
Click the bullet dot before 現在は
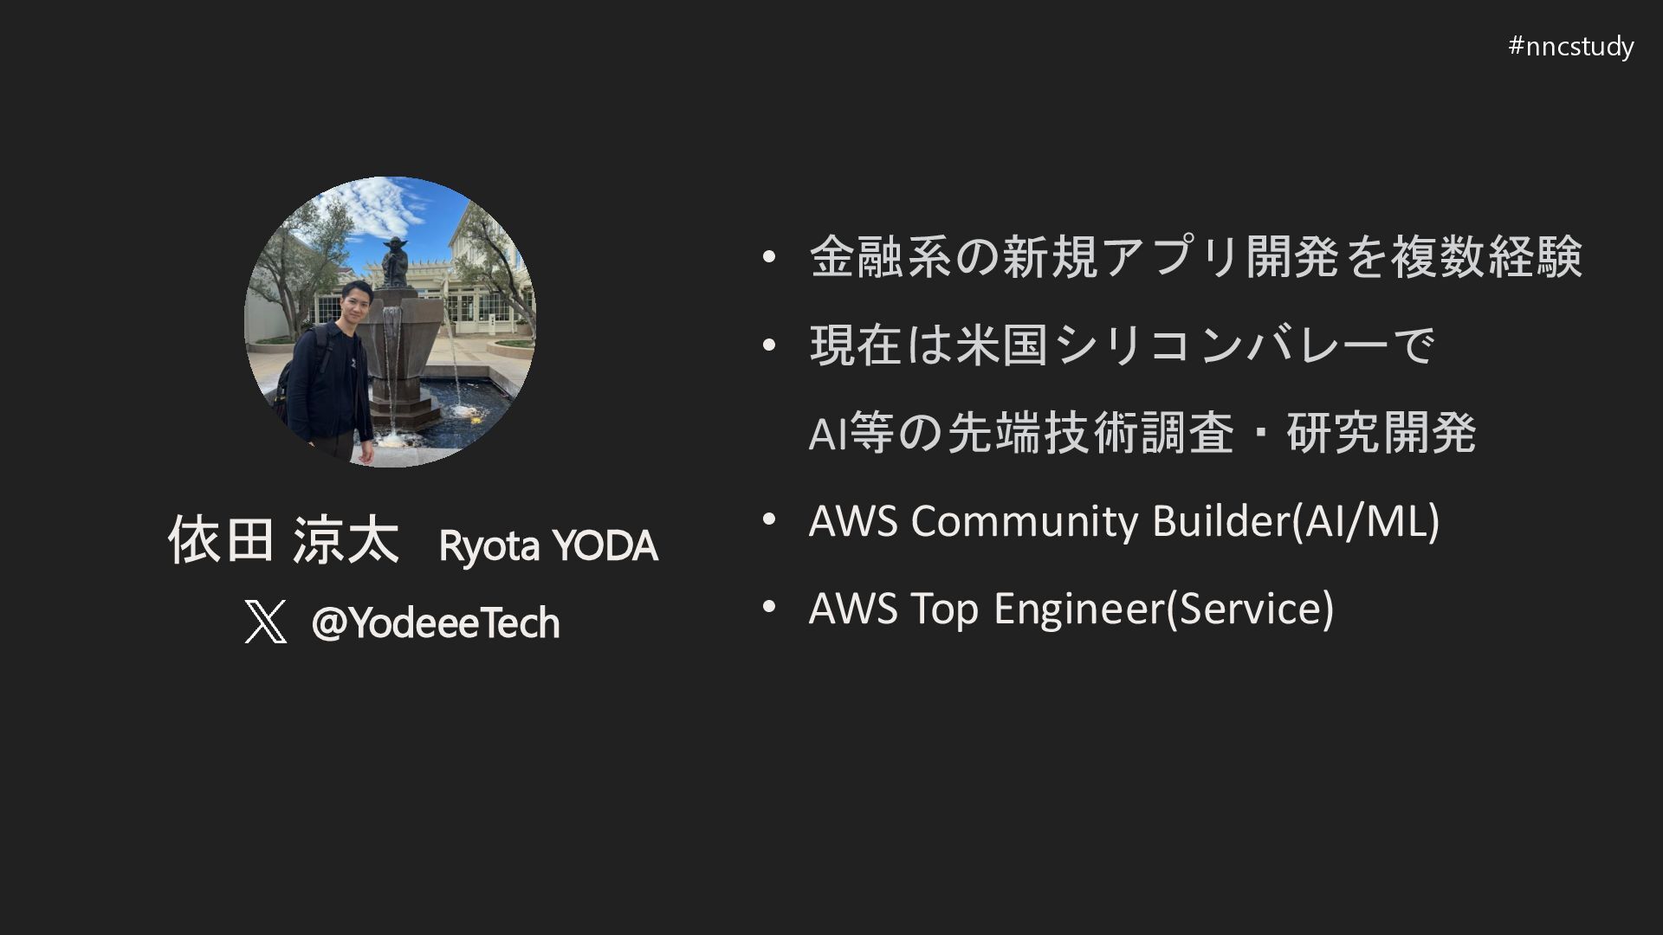pyautogui.click(x=768, y=345)
